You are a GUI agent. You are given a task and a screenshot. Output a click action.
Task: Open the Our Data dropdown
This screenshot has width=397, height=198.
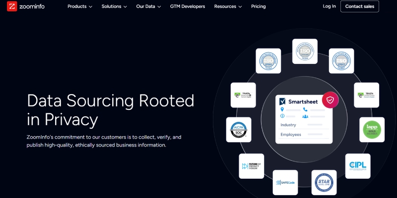[x=148, y=6]
